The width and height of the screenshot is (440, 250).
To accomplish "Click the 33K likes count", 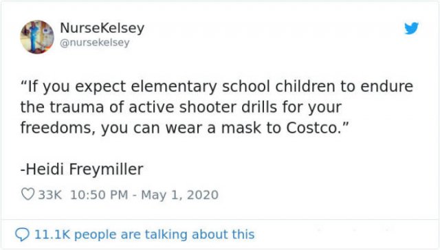I will coord(49,195).
